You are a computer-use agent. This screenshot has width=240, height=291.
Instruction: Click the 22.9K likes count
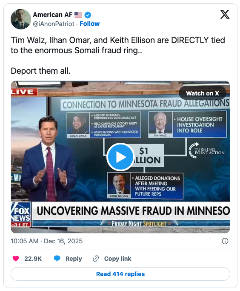[x=33, y=259]
